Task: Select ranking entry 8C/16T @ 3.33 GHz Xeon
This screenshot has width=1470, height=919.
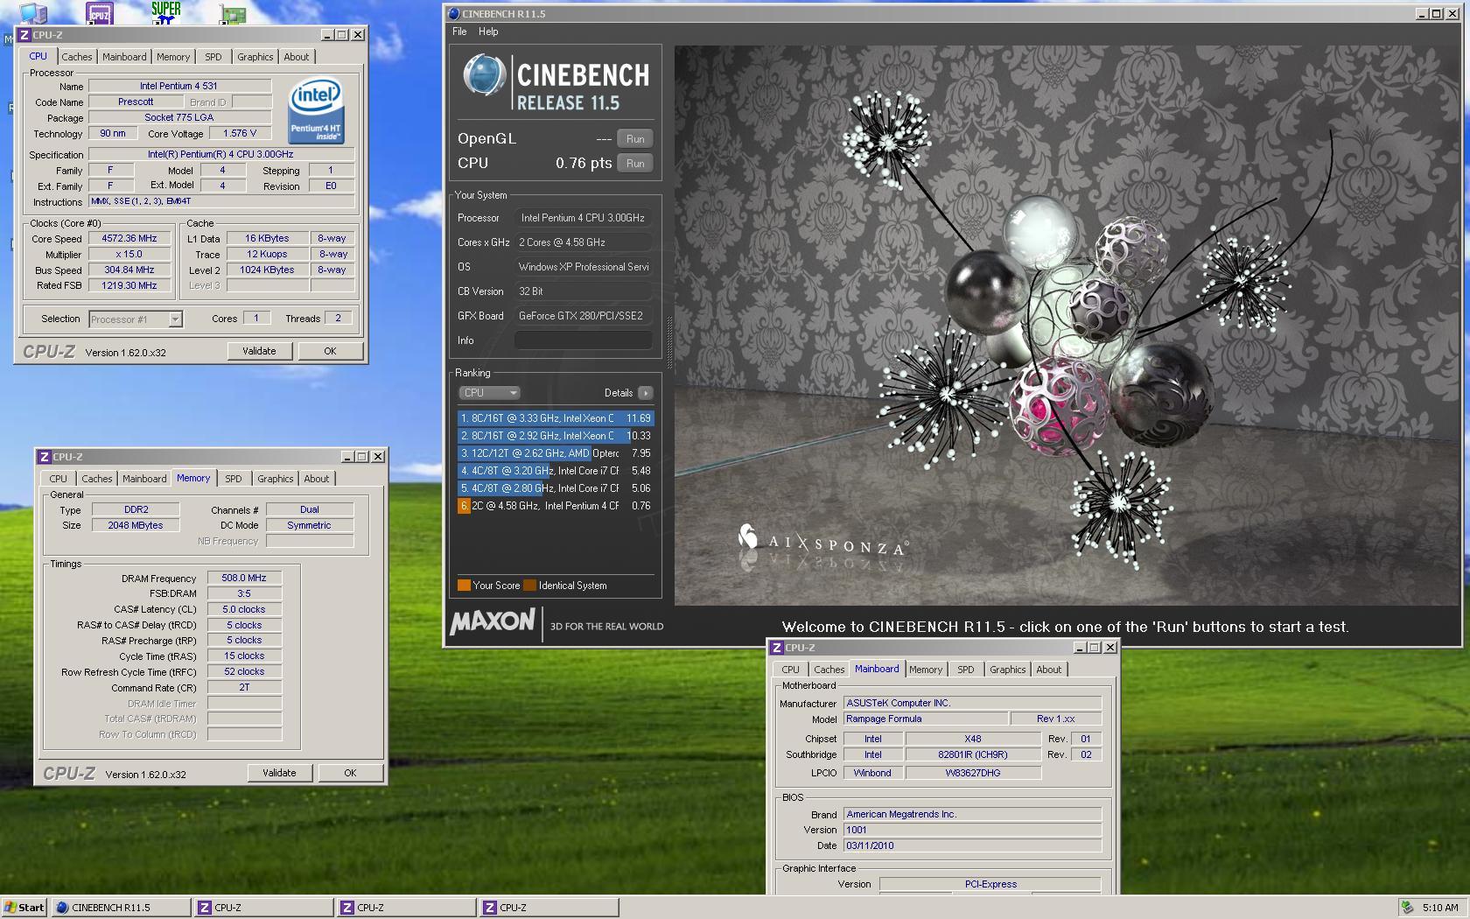Action: 556,418
